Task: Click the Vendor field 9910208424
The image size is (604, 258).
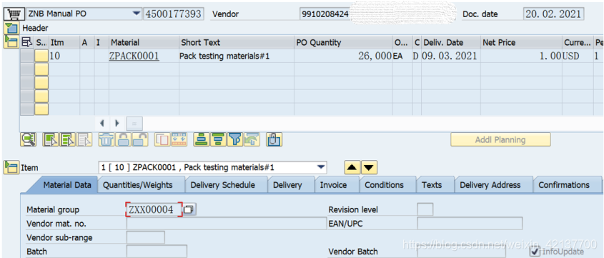Action: tap(325, 14)
